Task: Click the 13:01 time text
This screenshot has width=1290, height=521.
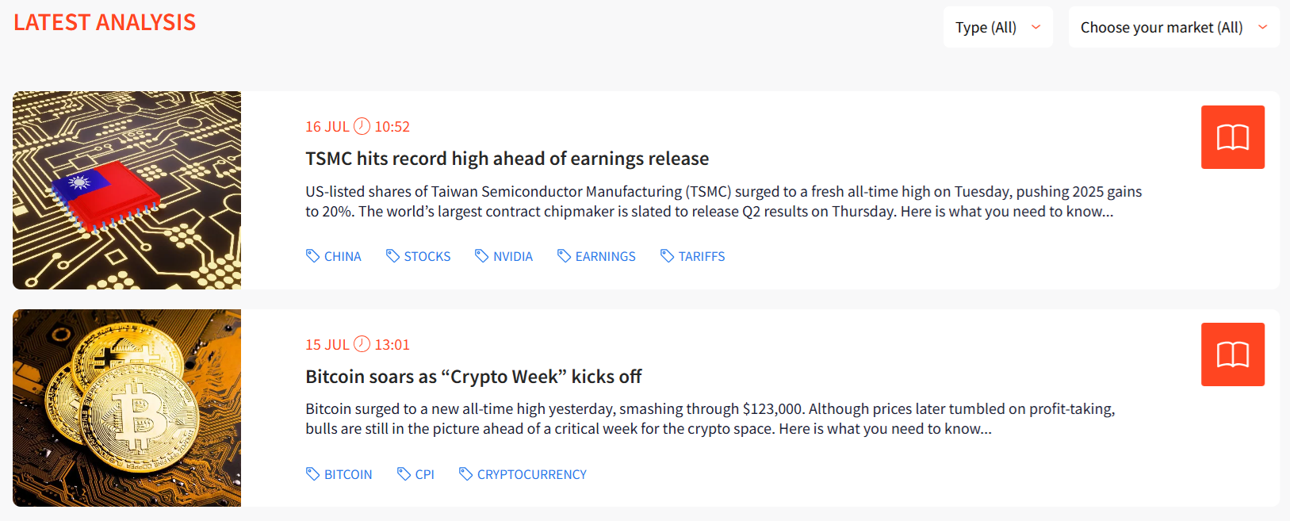Action: (392, 345)
